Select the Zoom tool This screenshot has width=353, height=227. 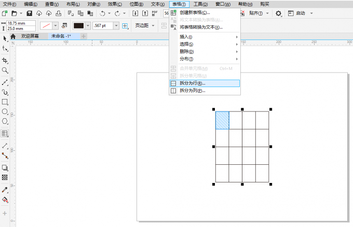(5, 70)
